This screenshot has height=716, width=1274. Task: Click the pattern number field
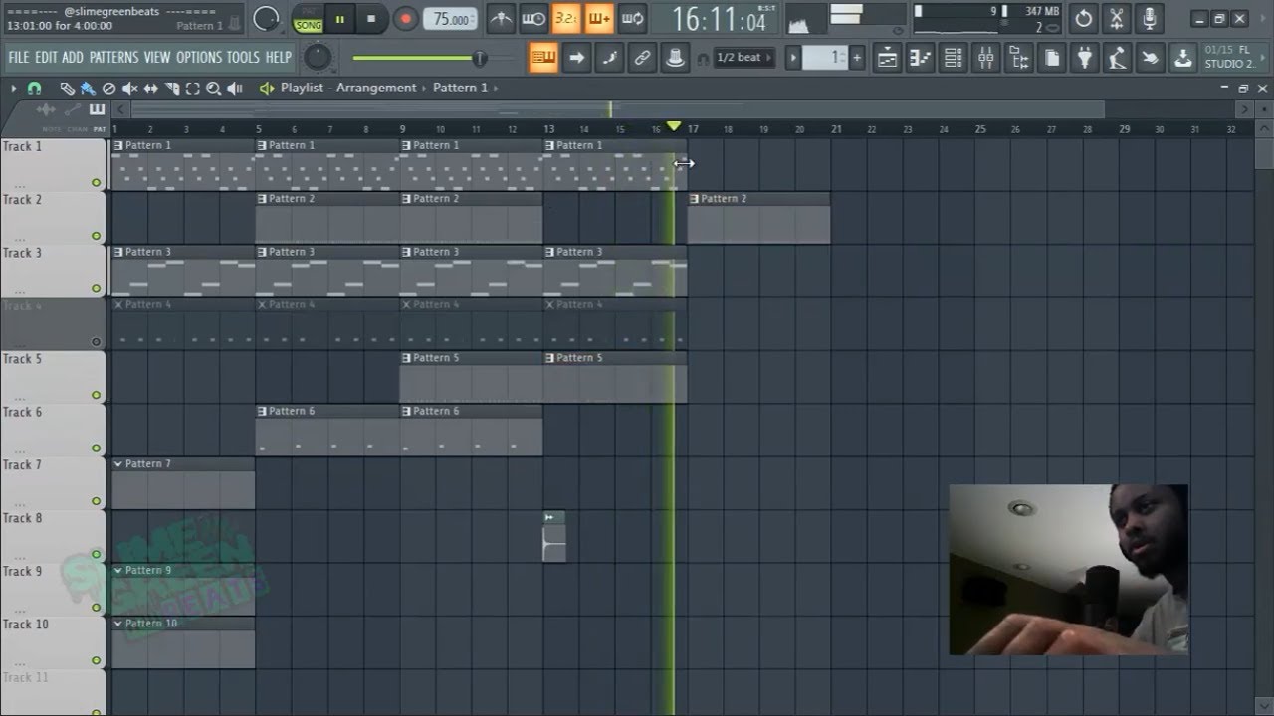tap(825, 58)
